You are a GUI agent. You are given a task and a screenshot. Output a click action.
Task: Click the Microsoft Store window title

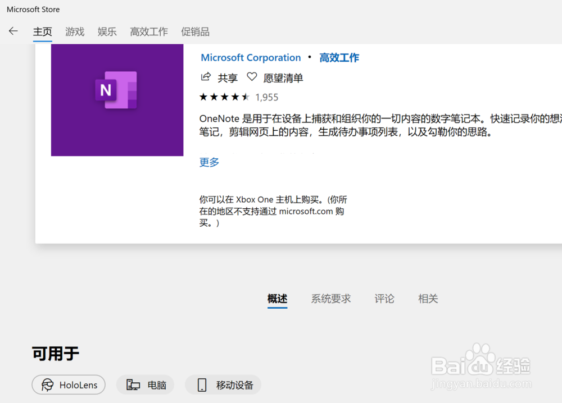pyautogui.click(x=33, y=10)
